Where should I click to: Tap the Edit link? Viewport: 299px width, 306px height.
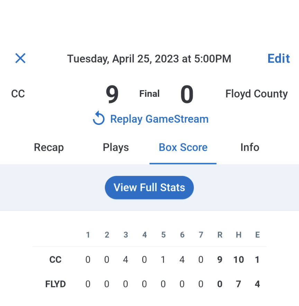pos(279,58)
